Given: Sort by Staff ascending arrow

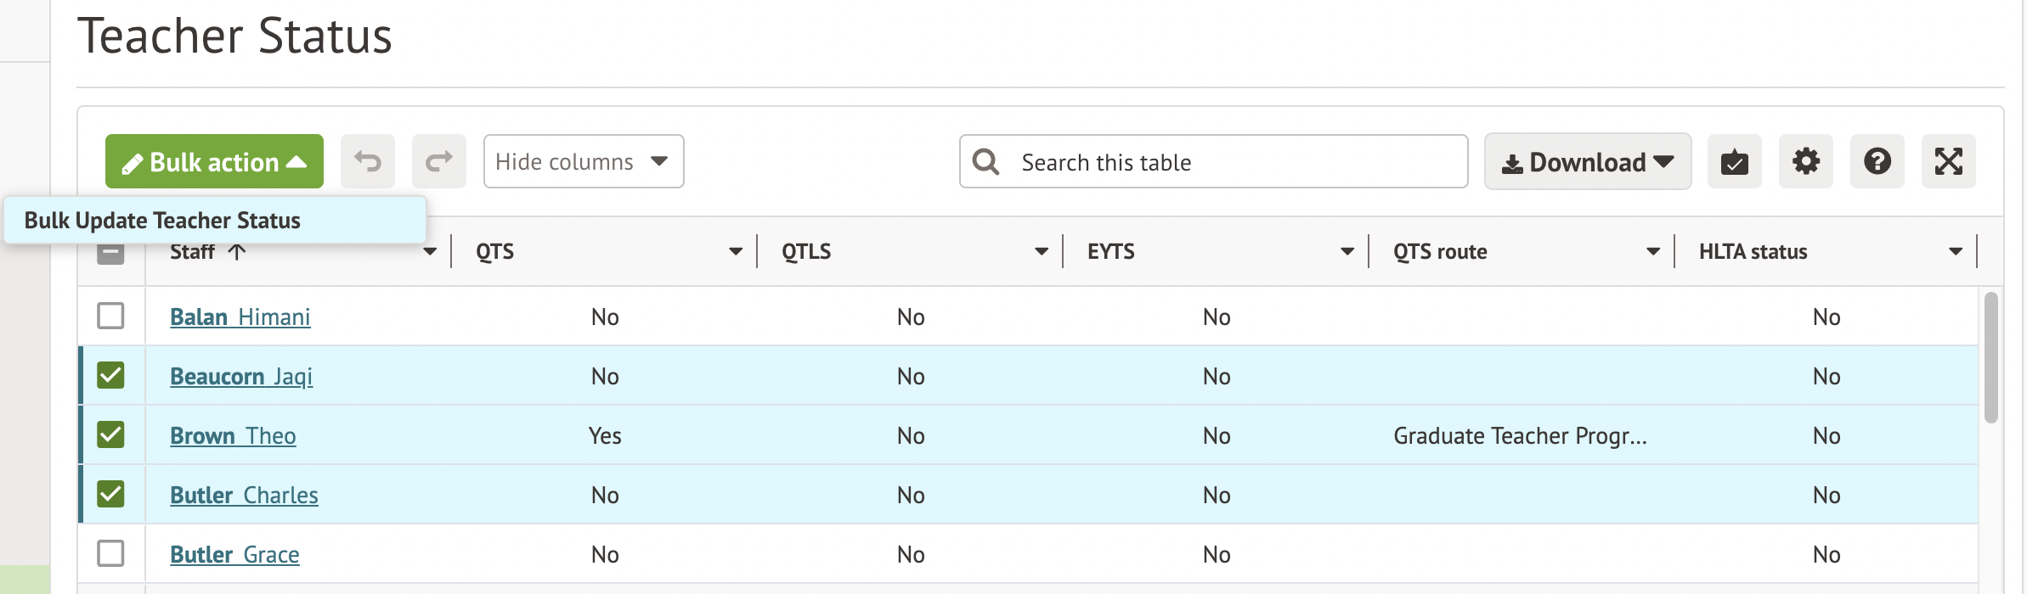Looking at the screenshot, I should click(x=237, y=251).
